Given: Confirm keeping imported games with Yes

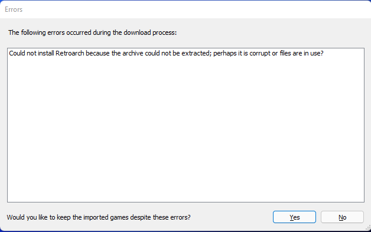Looking at the screenshot, I should 294,217.
